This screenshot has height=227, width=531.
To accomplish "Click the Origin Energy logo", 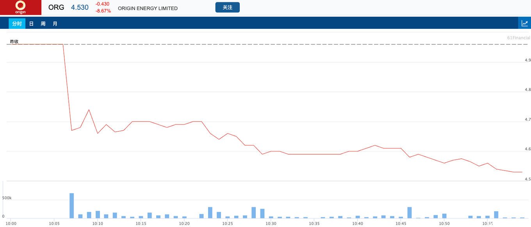I will [20, 7].
